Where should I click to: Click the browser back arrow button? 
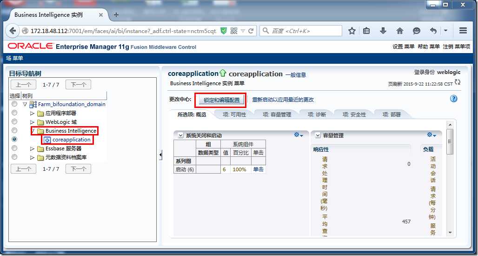coord(13,31)
